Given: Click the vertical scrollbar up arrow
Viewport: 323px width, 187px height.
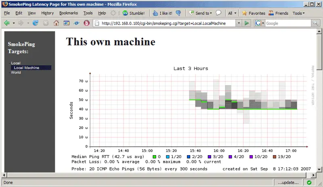Looking at the screenshot, I should tap(319, 31).
